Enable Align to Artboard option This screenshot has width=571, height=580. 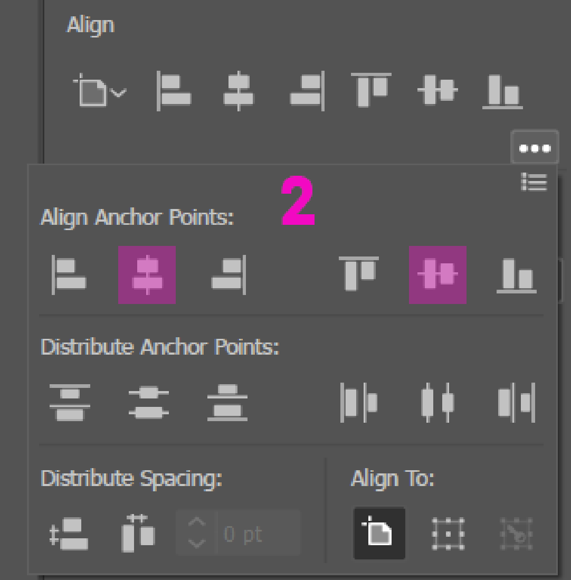tap(379, 534)
